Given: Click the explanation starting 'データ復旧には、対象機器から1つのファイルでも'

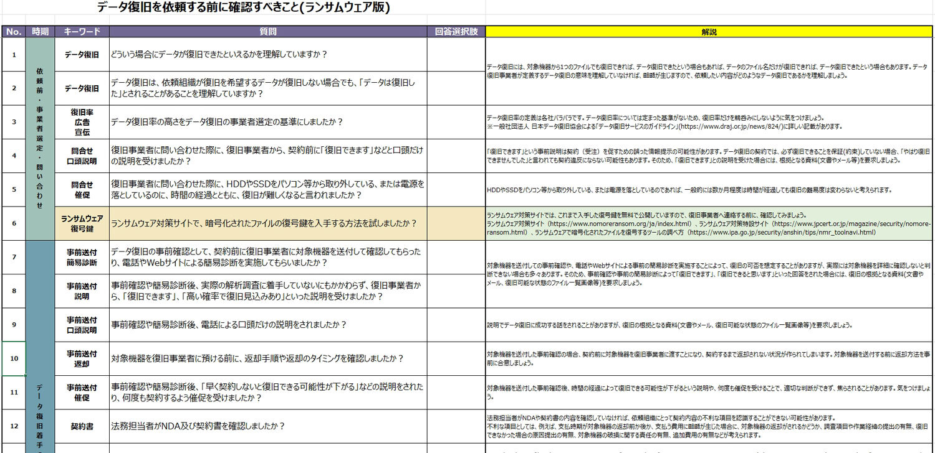Looking at the screenshot, I should point(710,72).
